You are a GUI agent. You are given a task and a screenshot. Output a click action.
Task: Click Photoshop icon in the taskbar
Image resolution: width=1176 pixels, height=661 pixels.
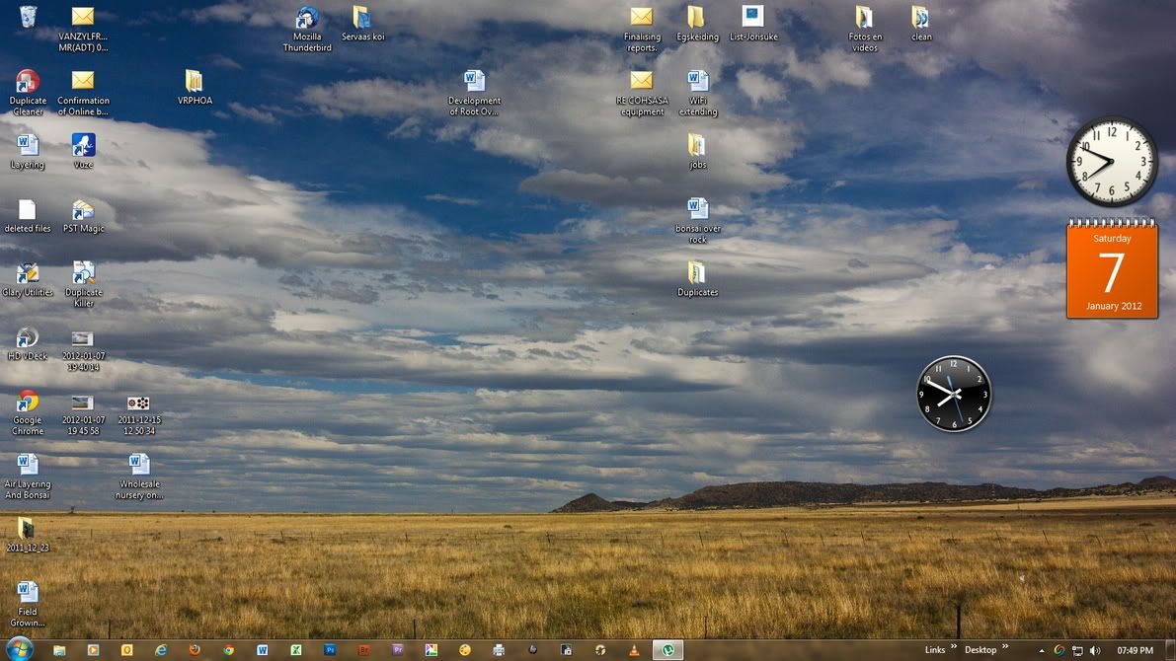(x=330, y=650)
